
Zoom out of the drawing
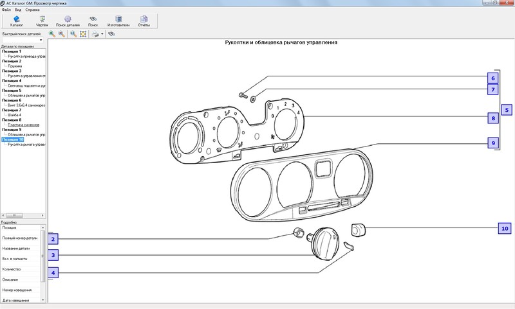(61, 33)
